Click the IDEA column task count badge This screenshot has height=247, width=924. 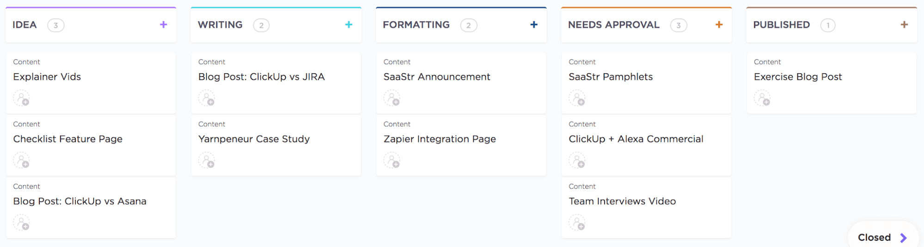(x=55, y=25)
